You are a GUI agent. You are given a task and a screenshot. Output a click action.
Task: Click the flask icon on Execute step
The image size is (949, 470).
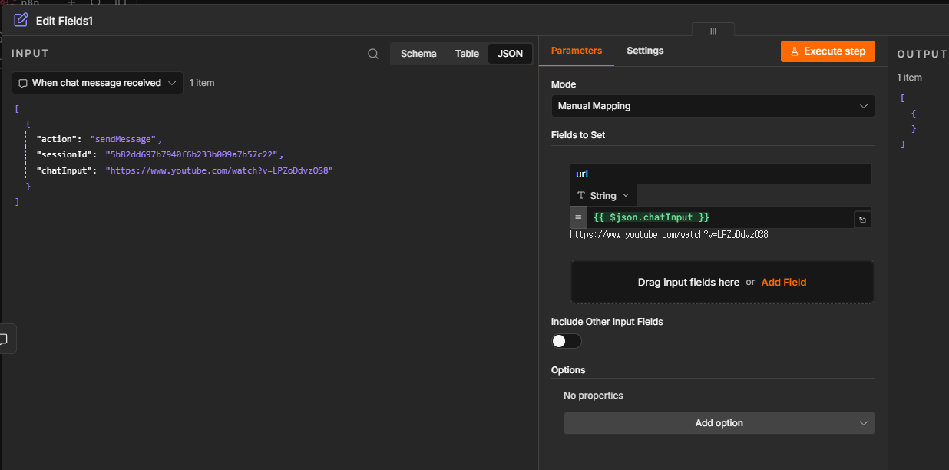point(795,51)
